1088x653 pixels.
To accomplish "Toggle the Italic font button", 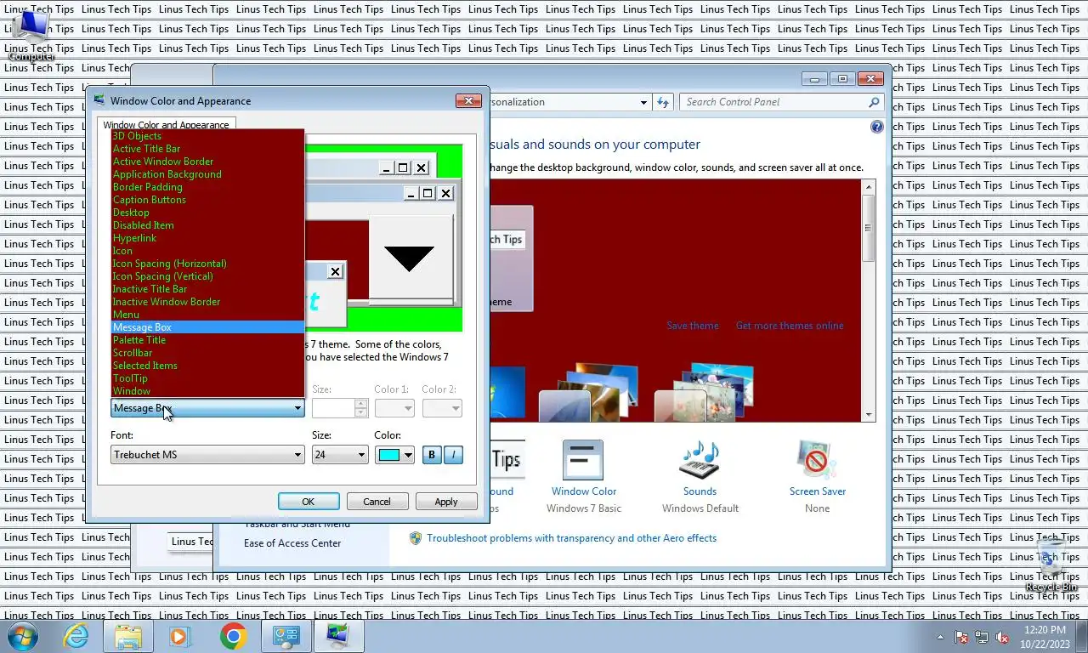I will pos(453,455).
